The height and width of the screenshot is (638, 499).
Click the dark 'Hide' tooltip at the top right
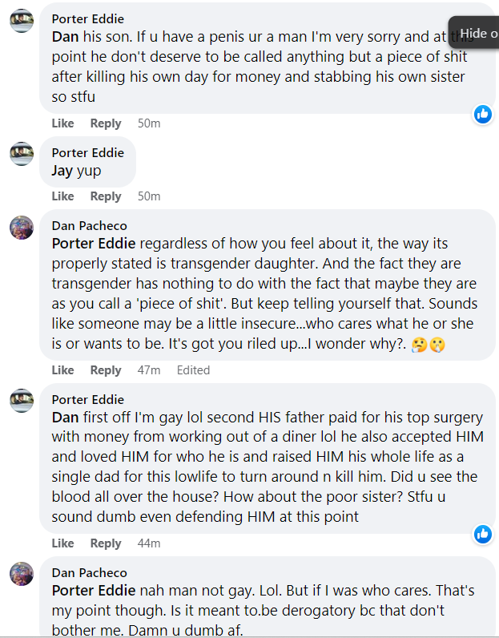[477, 33]
